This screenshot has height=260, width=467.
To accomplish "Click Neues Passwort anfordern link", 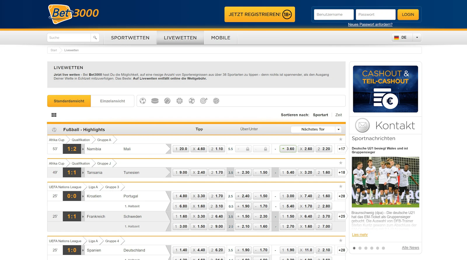I will 370,25.
